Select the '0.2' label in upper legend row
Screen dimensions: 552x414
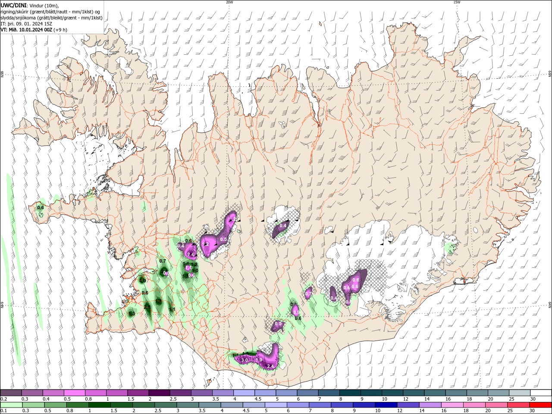pos(3,399)
